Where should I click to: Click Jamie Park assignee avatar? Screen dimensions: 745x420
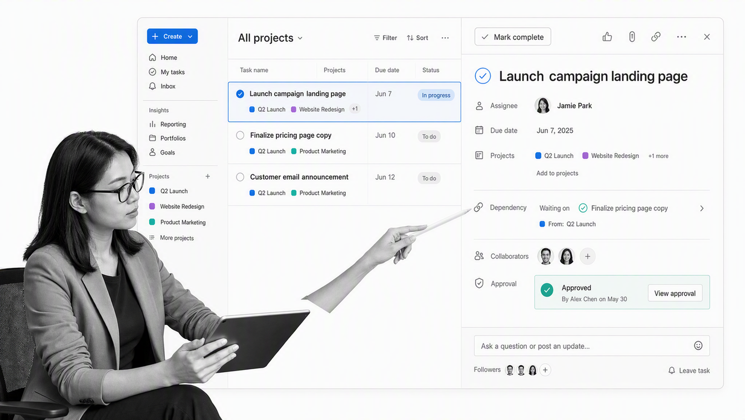coord(542,106)
